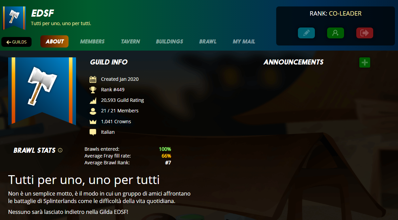
Task: Open the Buildings tab
Action: 170,41
